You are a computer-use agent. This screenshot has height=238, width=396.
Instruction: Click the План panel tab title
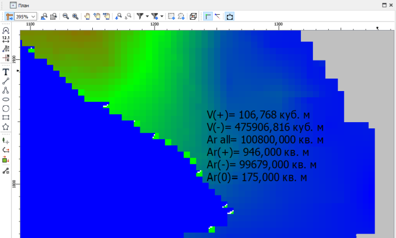[x=24, y=5]
